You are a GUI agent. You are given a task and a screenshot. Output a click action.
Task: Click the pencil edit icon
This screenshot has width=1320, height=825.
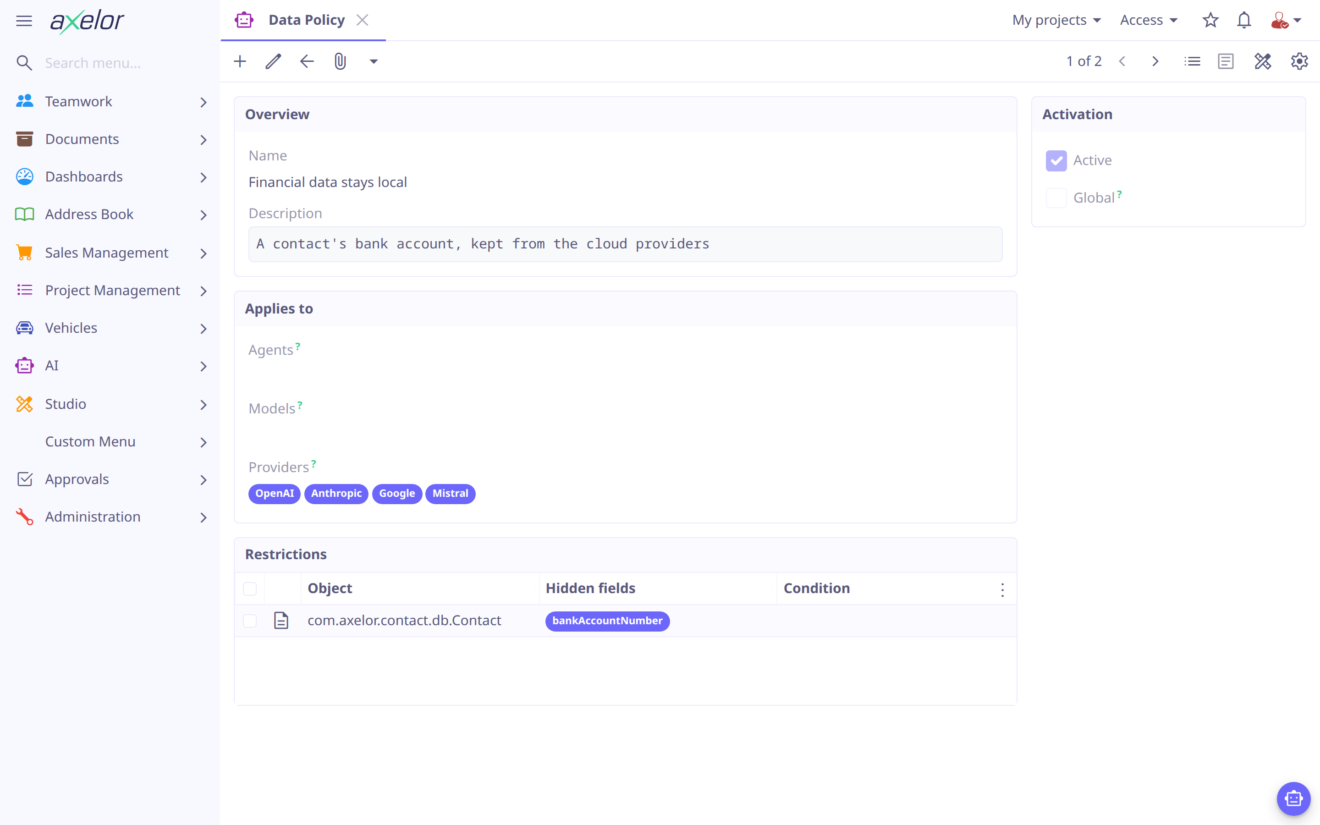(x=273, y=61)
